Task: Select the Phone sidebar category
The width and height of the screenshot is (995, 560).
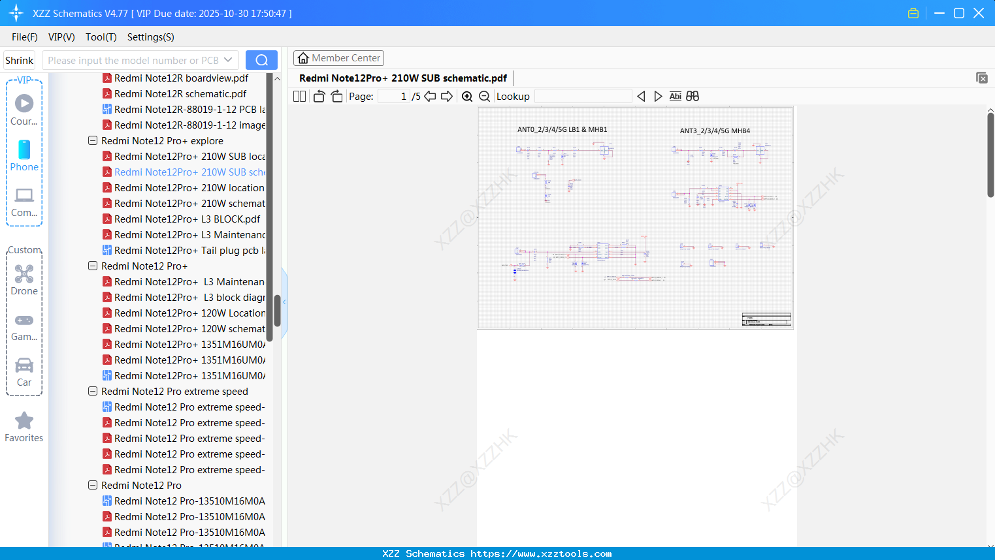Action: click(24, 156)
